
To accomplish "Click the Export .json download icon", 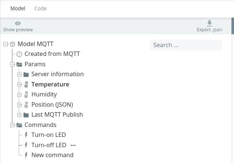I will [209, 23].
